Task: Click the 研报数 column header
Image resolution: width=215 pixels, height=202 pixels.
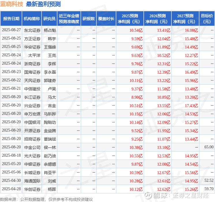Action: [x=89, y=19]
